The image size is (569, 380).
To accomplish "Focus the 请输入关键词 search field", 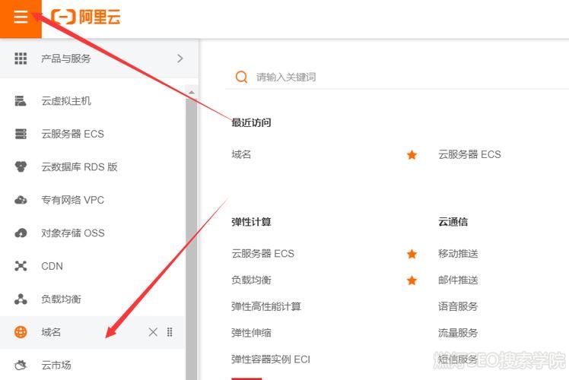I will pyautogui.click(x=397, y=77).
